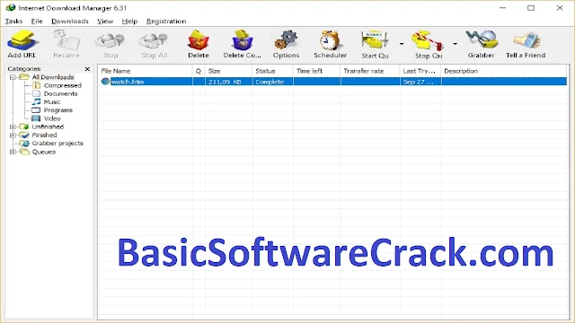Sort by Last Try column header
This screenshot has height=323, width=575.
click(x=420, y=71)
